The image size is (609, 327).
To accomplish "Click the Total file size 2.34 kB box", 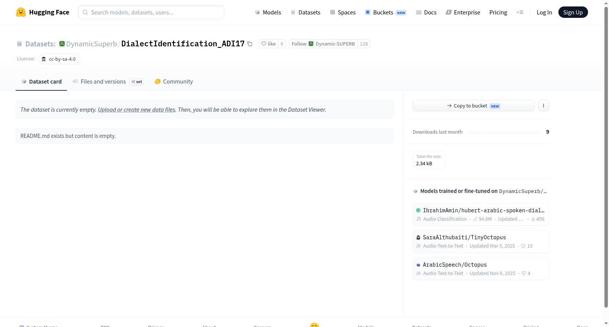I will [429, 160].
